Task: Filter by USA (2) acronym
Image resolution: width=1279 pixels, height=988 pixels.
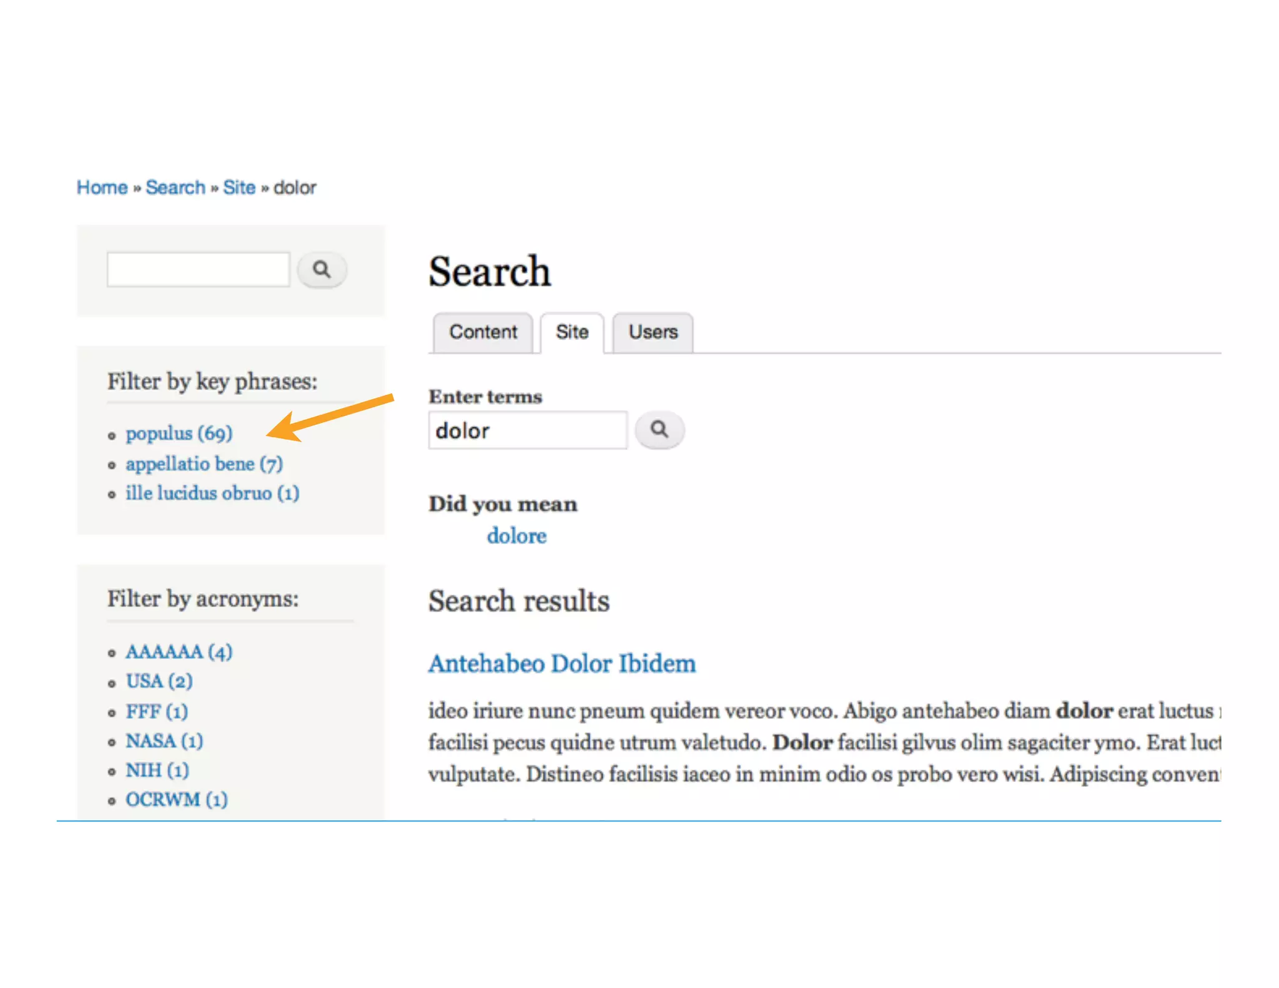Action: pyautogui.click(x=159, y=681)
